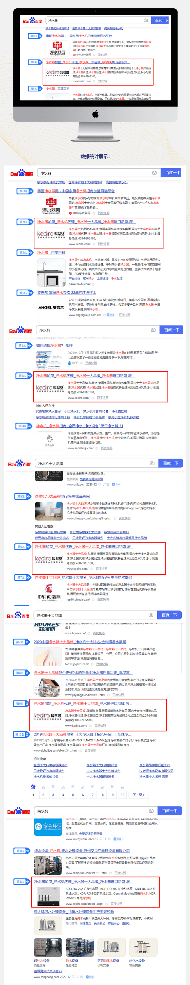Open 安吉尔 高端净水专家 33年专注净饮水 result
Screen dimensions: 190x985
67,292
